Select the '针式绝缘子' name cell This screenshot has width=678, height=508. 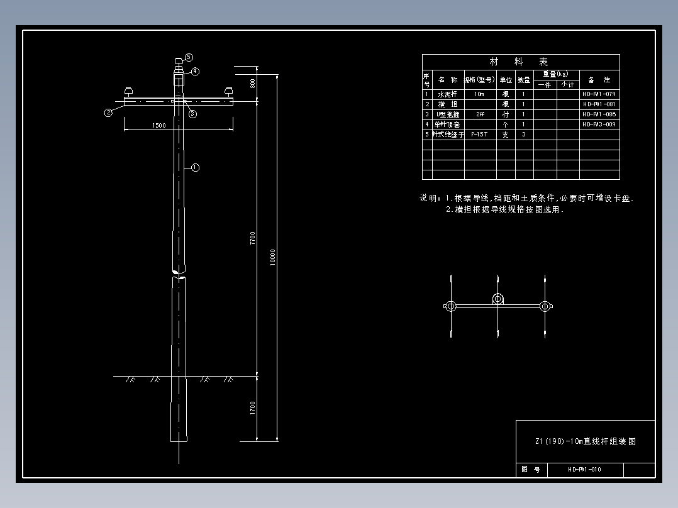448,135
